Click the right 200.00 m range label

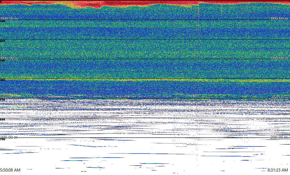279,137
